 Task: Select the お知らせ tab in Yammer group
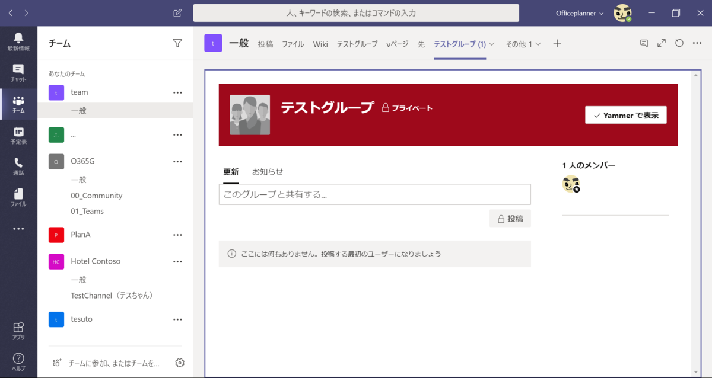click(x=268, y=172)
